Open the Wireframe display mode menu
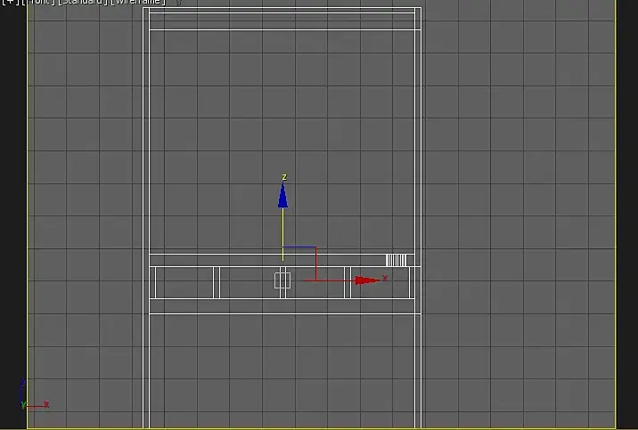Screen dimensions: 638x430 (138, 2)
